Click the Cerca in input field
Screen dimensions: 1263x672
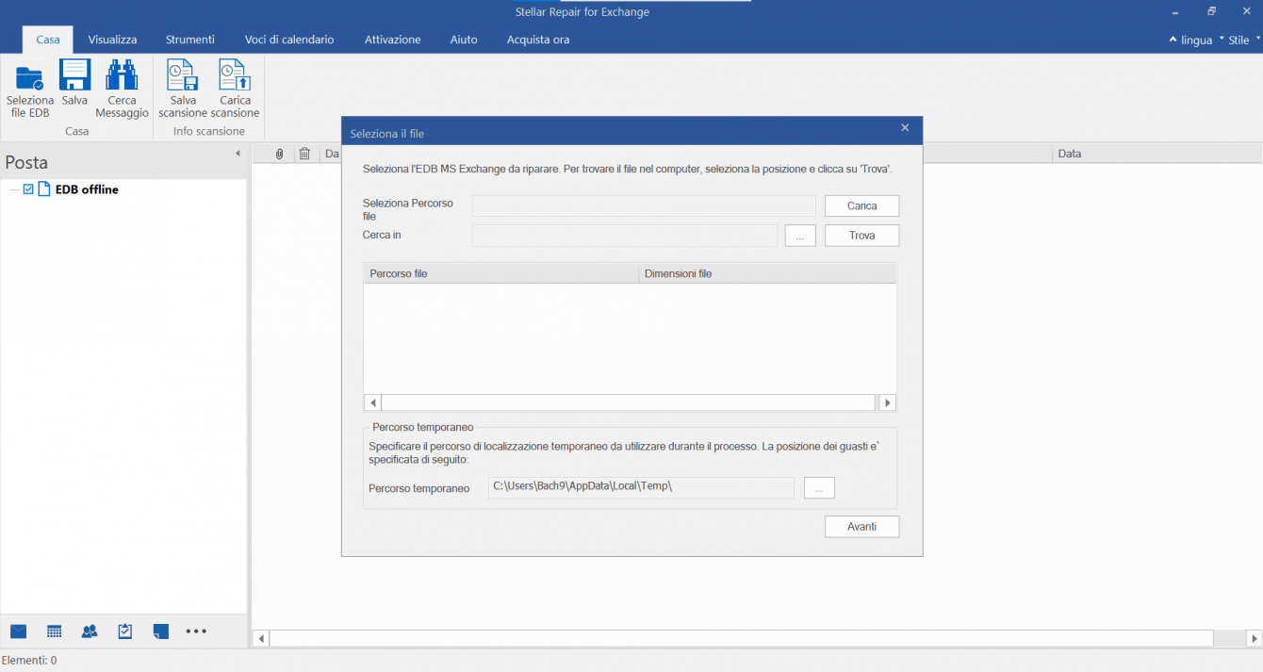(x=625, y=236)
